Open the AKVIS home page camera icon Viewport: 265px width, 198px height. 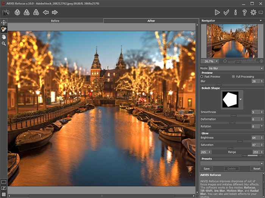coord(6,12)
